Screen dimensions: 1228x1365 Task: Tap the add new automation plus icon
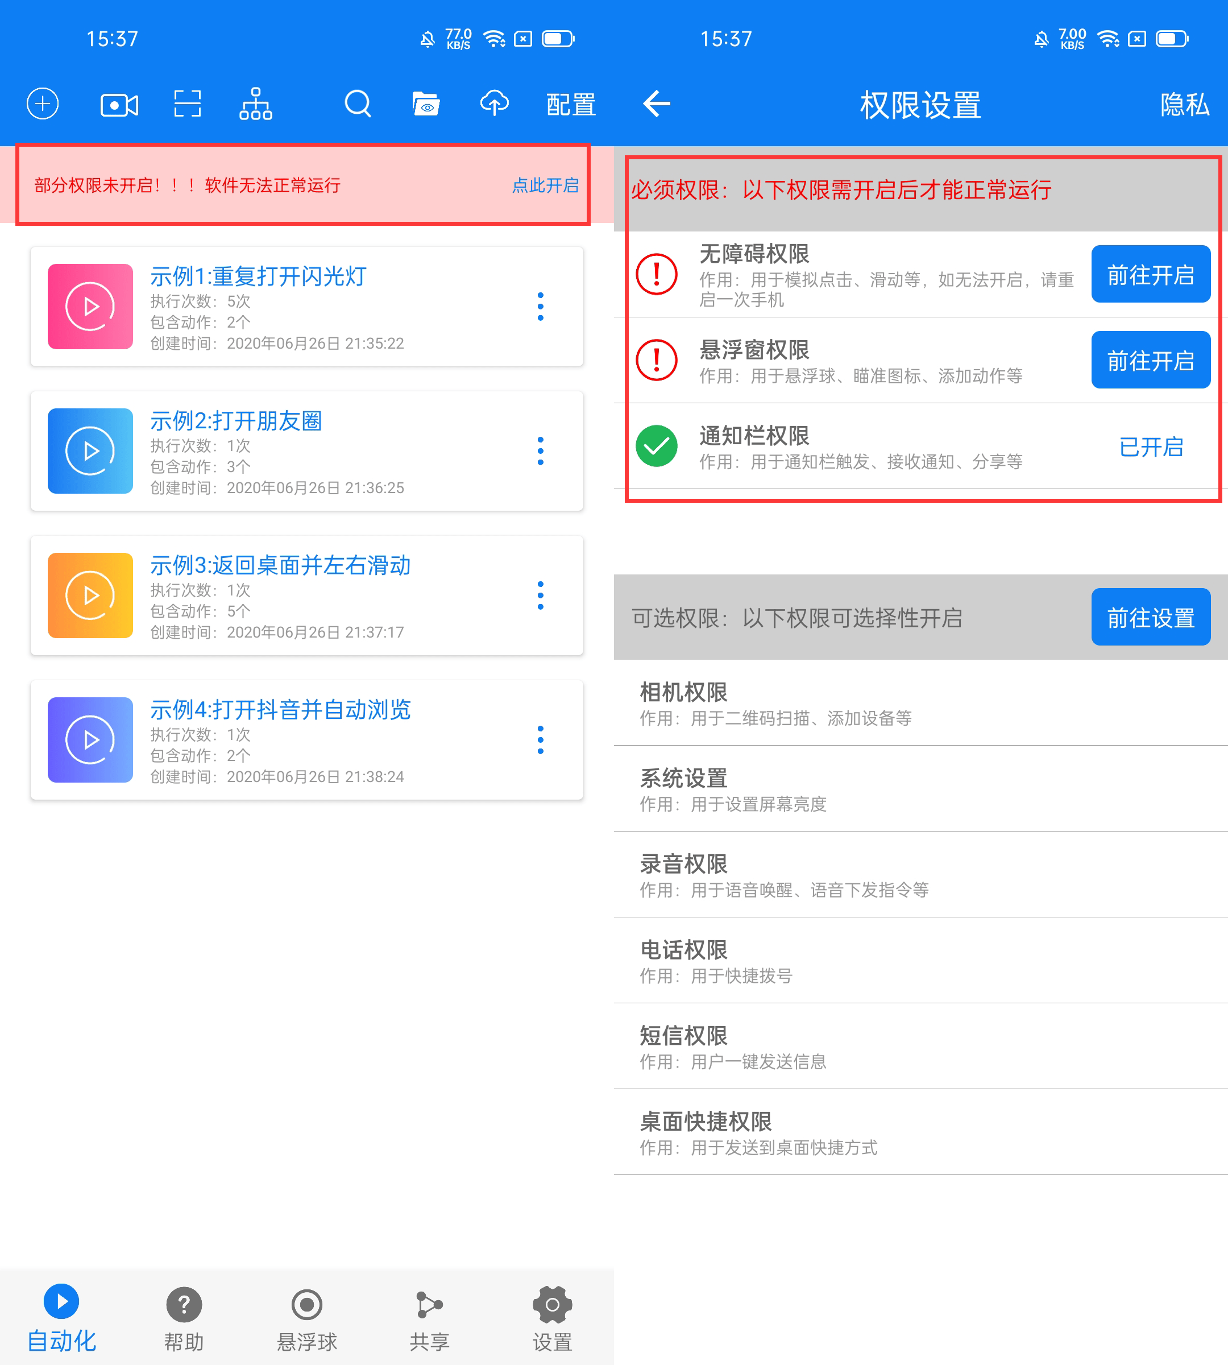(43, 105)
